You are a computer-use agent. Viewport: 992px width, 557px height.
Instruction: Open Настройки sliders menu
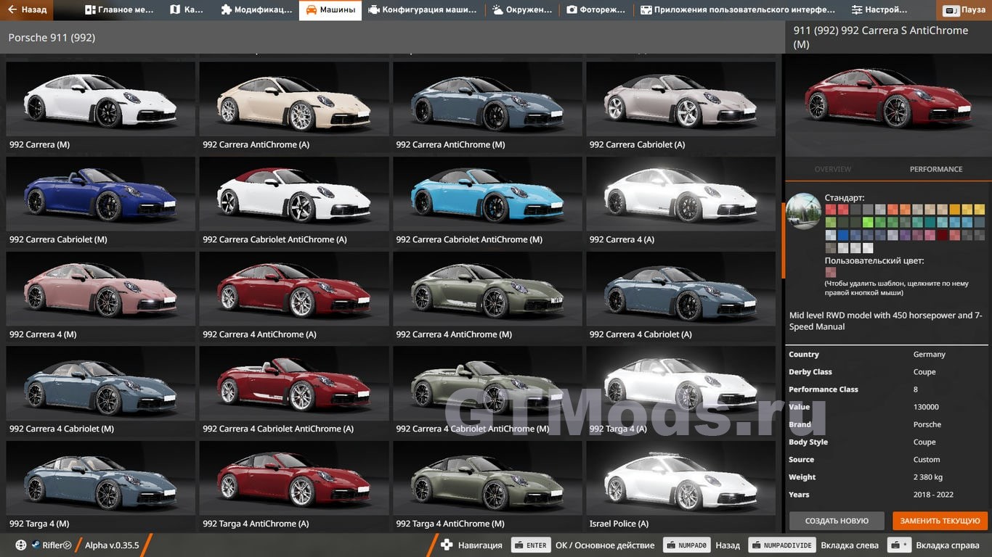[879, 10]
